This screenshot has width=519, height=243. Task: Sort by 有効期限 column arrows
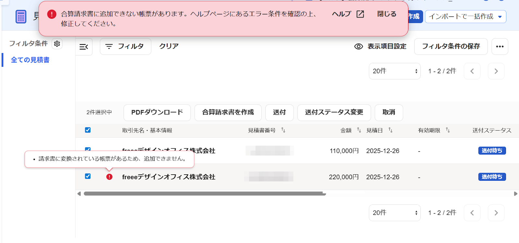448,130
